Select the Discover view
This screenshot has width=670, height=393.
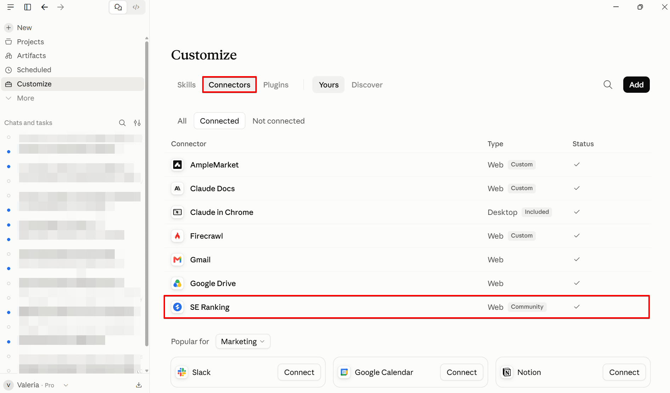click(x=367, y=85)
